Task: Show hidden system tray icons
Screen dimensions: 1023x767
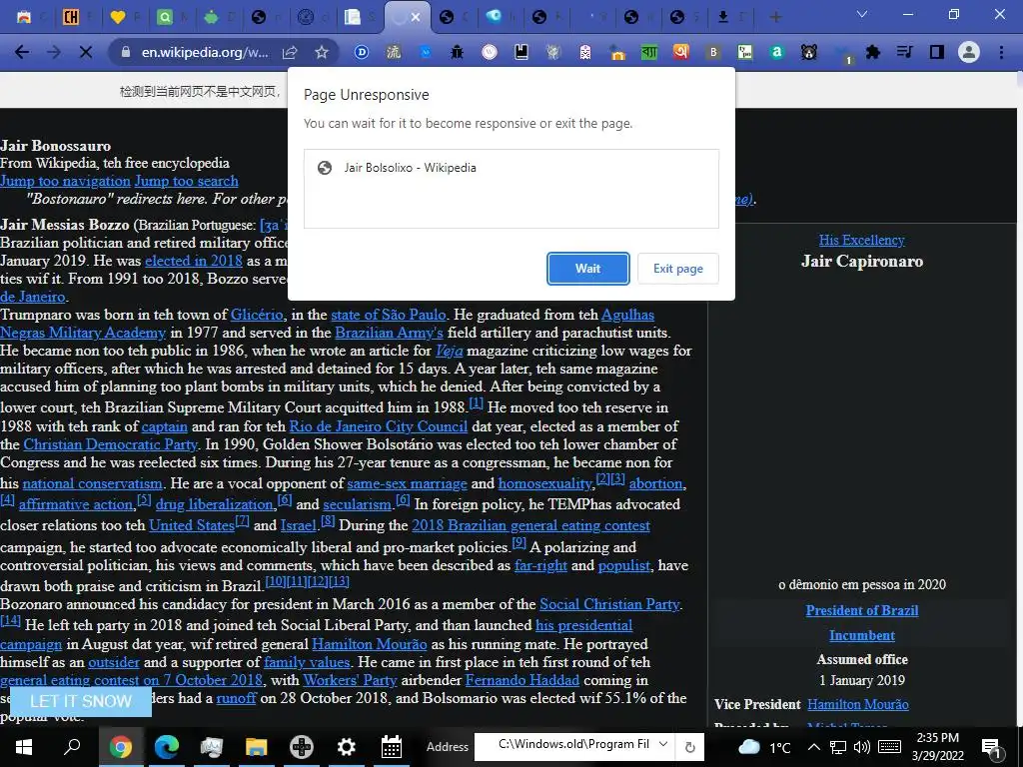Action: coord(813,747)
